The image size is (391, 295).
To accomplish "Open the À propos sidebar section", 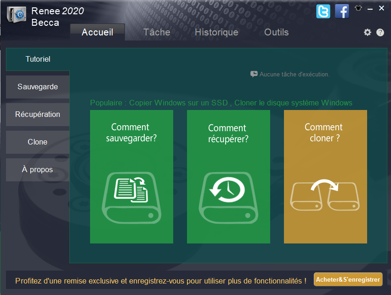I will tap(38, 170).
